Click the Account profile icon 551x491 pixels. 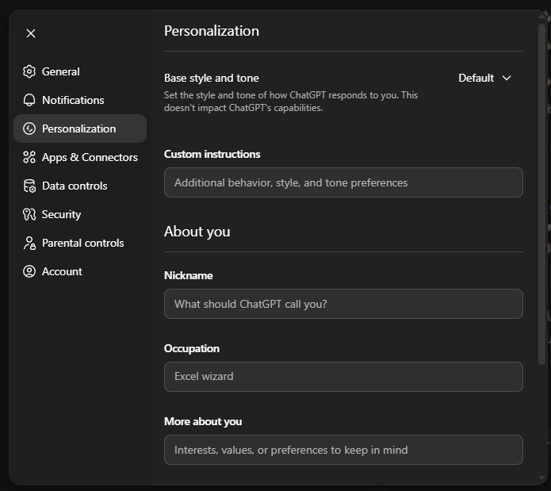click(29, 271)
